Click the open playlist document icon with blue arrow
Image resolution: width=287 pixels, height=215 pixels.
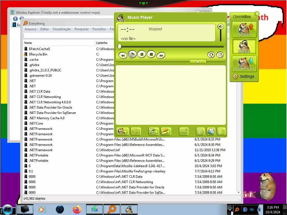[211, 131]
